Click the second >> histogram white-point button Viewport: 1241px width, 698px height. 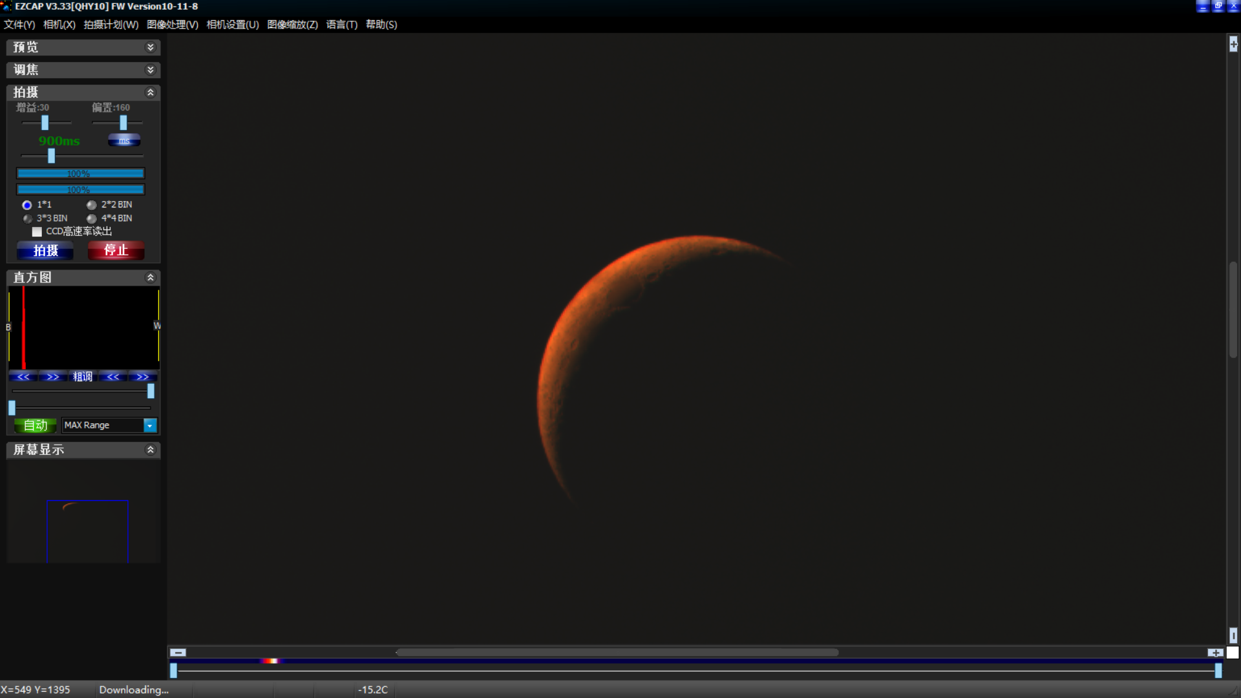[x=142, y=377]
